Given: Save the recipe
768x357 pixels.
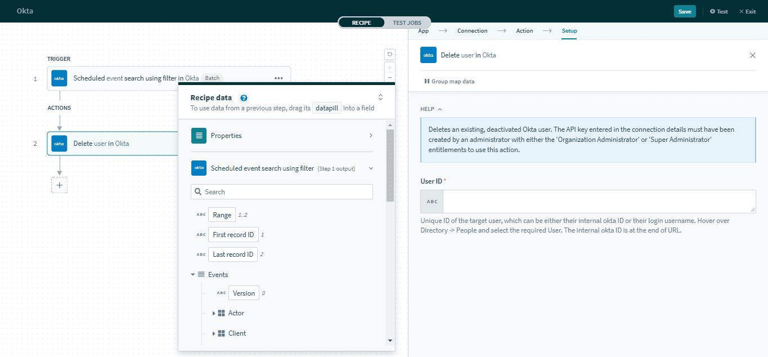Looking at the screenshot, I should coord(684,11).
